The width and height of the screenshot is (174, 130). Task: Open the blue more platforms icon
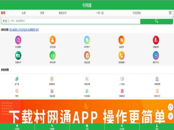pyautogui.click(x=156, y=55)
